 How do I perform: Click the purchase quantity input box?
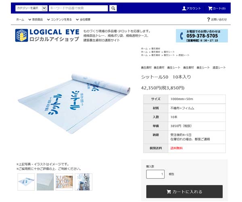point(155,174)
